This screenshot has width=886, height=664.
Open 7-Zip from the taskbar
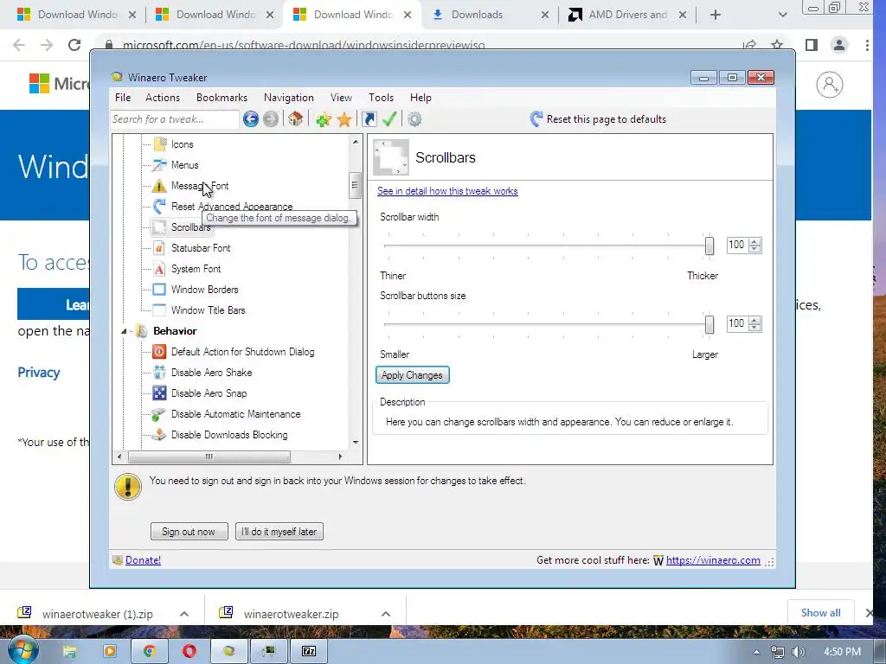click(x=309, y=651)
